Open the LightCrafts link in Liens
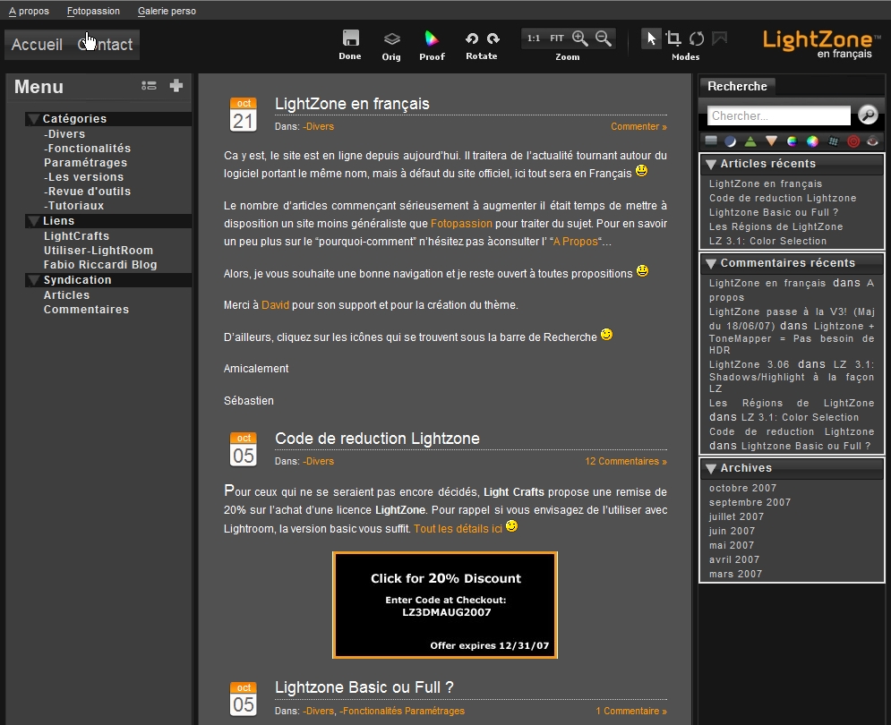 [x=76, y=235]
